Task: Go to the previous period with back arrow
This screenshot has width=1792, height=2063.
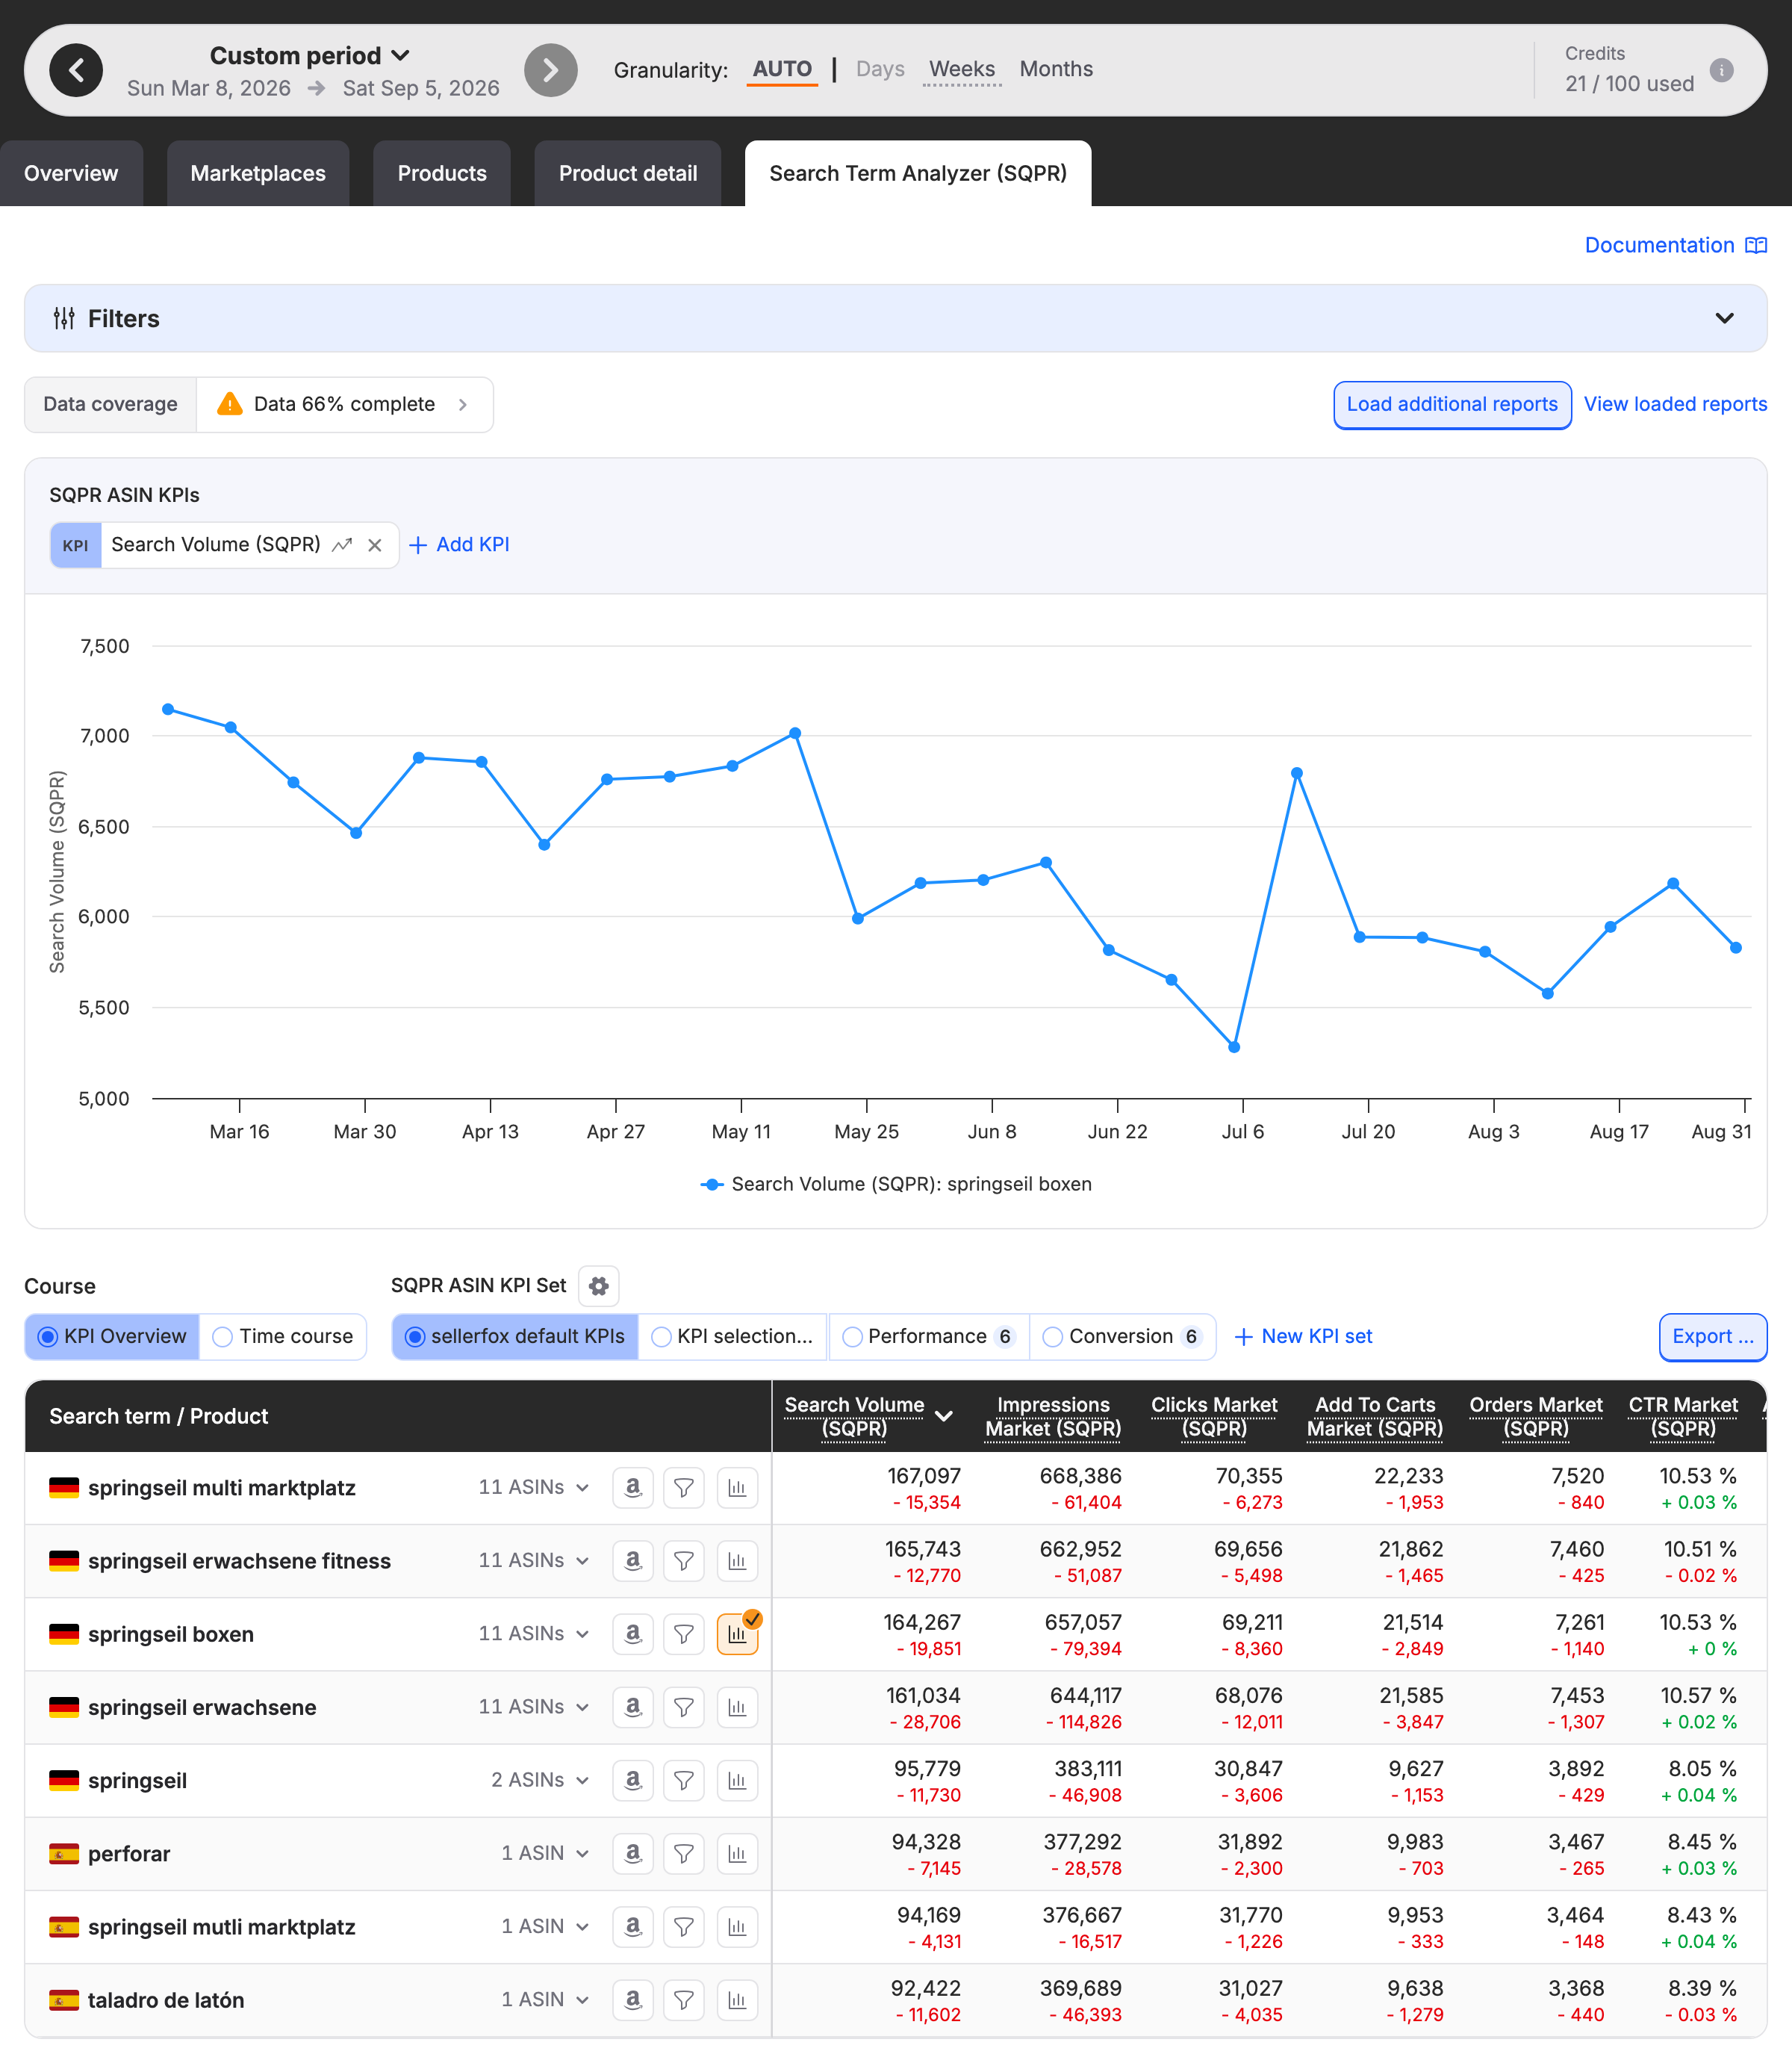Action: click(x=76, y=70)
